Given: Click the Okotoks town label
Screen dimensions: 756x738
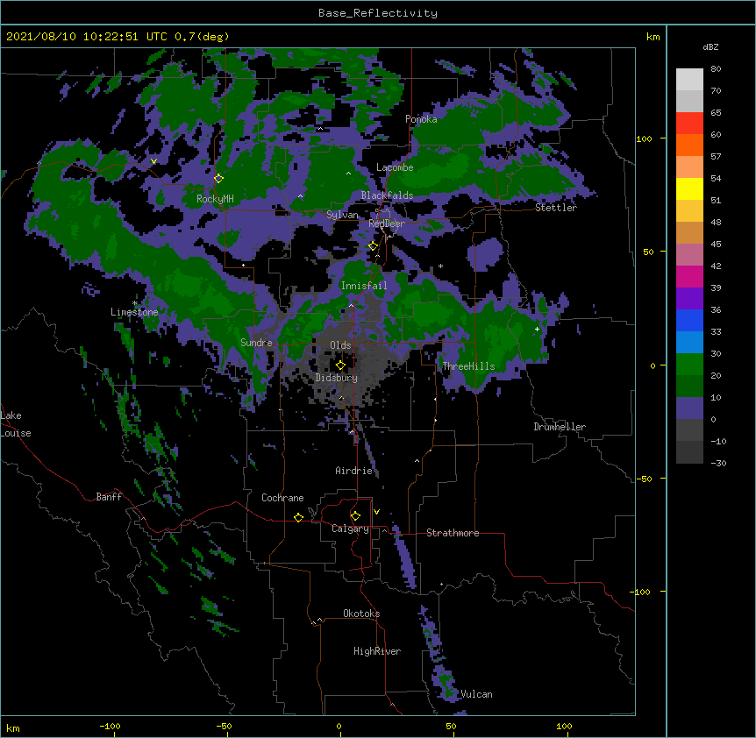Looking at the screenshot, I should pos(361,614).
